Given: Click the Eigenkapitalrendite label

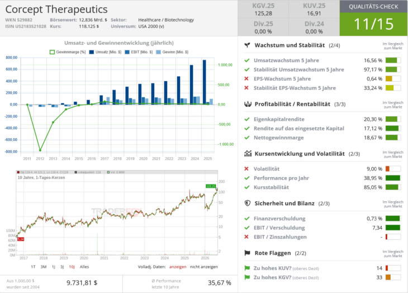Looking at the screenshot, I should 279,119.
